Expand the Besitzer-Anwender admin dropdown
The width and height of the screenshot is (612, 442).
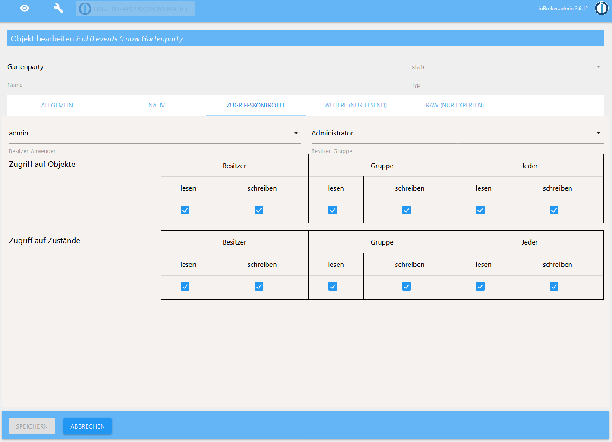point(155,133)
